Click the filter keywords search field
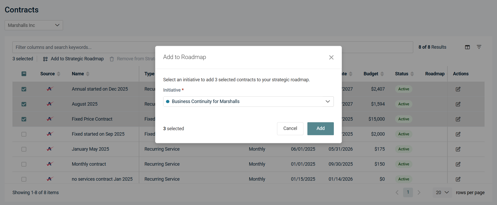This screenshot has height=205, width=497. (x=83, y=47)
